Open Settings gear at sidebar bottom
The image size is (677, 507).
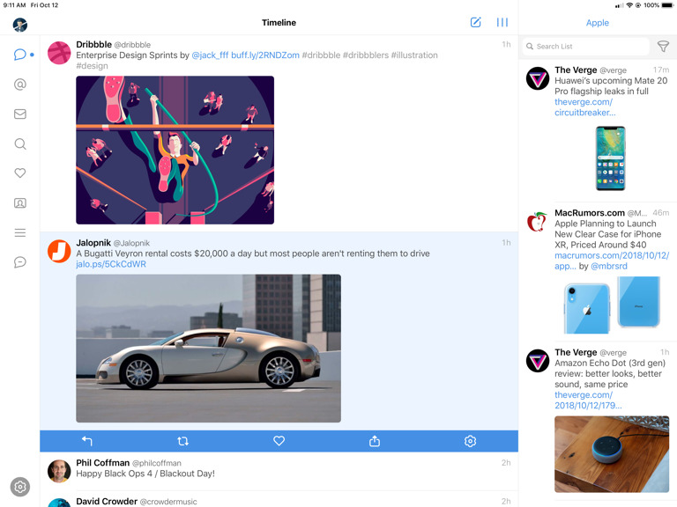click(x=20, y=487)
